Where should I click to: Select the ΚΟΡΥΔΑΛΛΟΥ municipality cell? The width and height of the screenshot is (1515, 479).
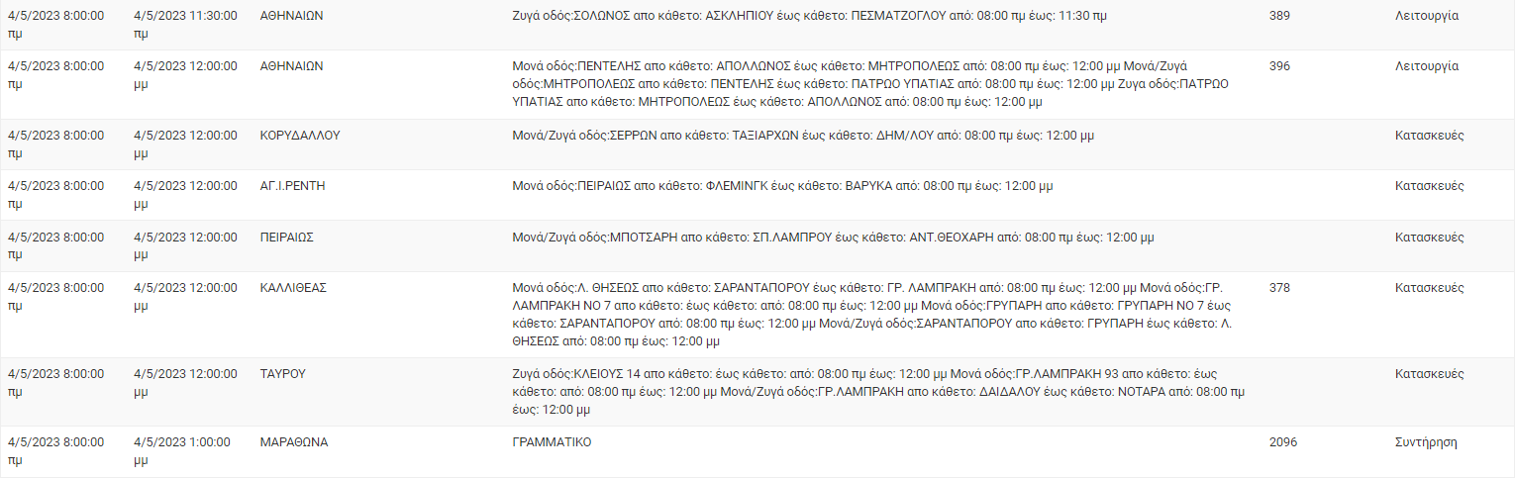(x=299, y=136)
